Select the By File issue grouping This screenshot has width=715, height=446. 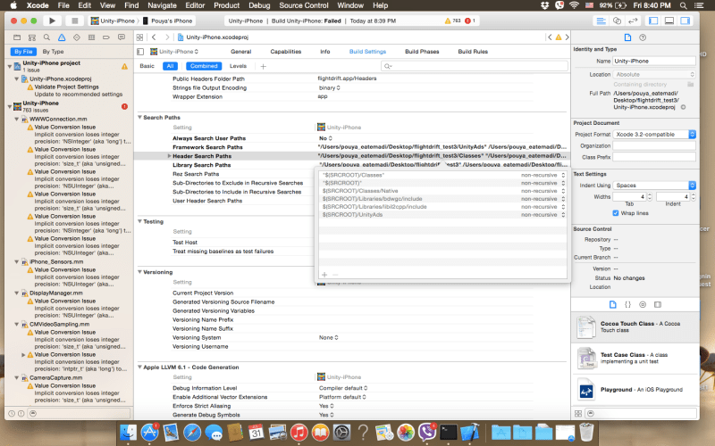(x=23, y=52)
